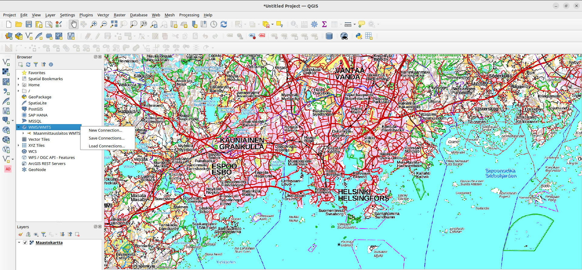This screenshot has height=270, width=582.
Task: Select the Maastokartta layer name
Action: [x=49, y=242]
